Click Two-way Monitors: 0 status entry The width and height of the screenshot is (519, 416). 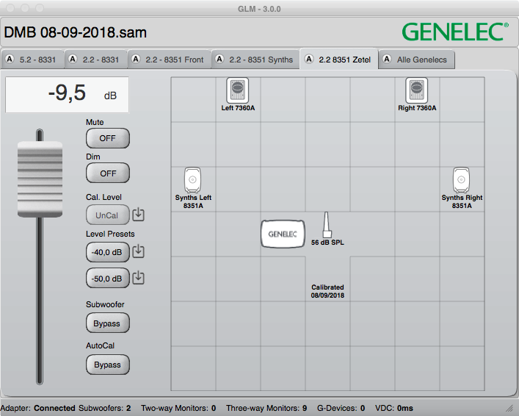pos(178,408)
